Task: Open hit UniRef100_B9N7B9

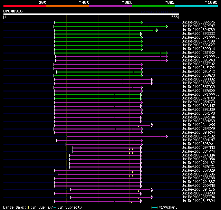Action: (x=198, y=30)
